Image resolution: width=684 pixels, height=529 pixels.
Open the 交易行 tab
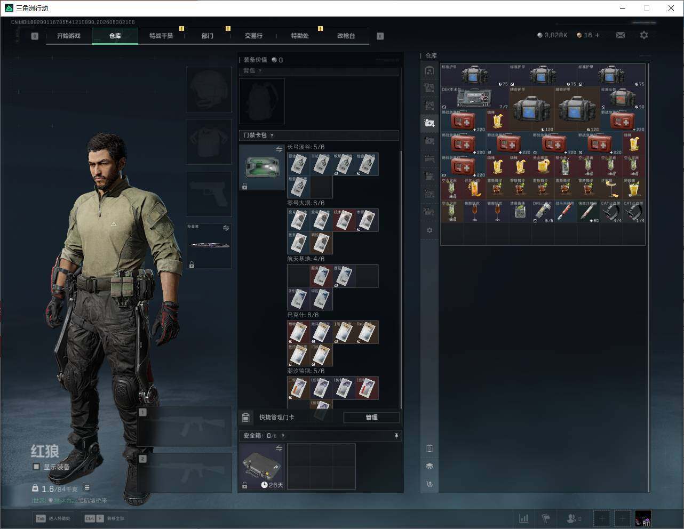tap(253, 36)
